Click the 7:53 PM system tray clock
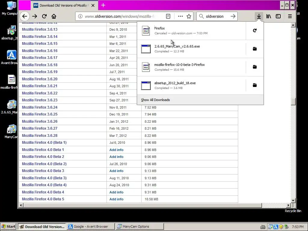The height and width of the screenshot is (231, 308). coord(298,227)
